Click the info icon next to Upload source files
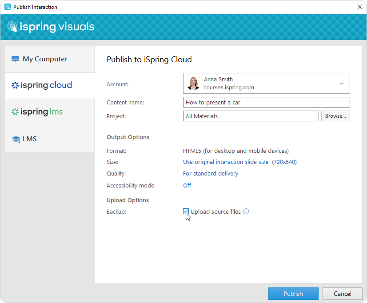 [x=246, y=211]
